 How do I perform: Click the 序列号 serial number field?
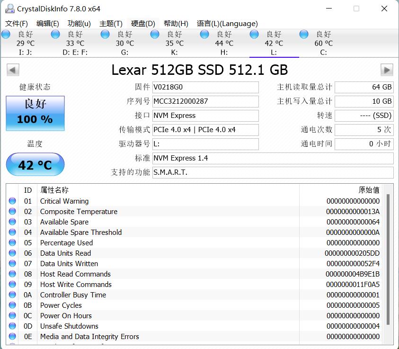click(205, 101)
